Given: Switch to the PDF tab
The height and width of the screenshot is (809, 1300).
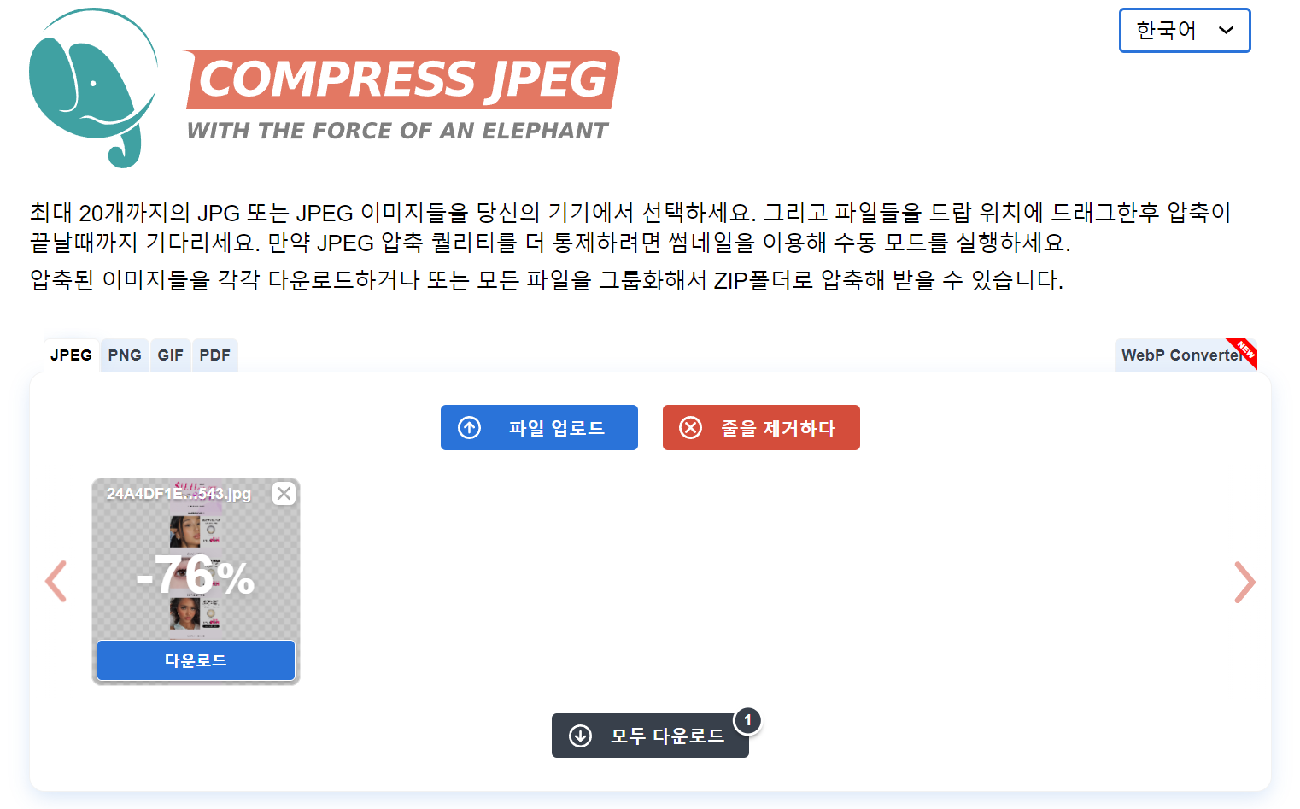Looking at the screenshot, I should [x=215, y=355].
